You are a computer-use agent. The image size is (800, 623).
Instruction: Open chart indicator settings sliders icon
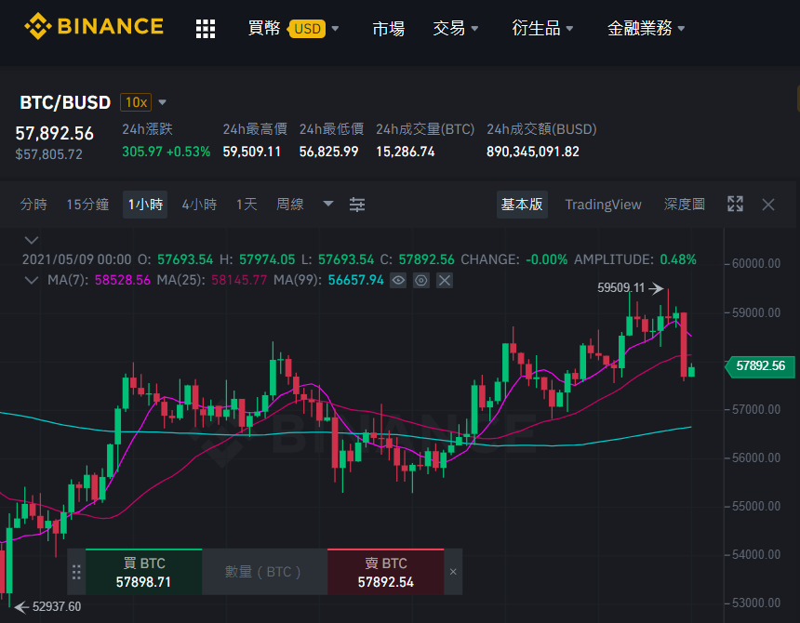pos(356,205)
